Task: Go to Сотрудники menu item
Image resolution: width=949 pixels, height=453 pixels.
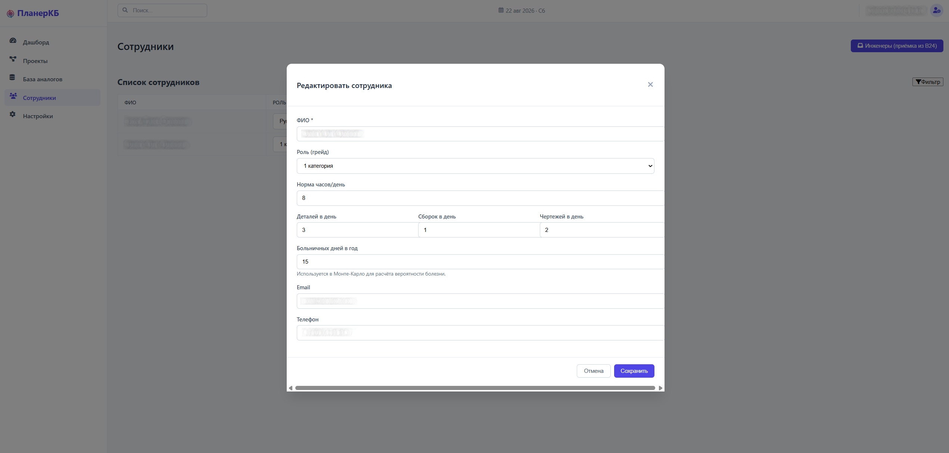Action: tap(53, 98)
